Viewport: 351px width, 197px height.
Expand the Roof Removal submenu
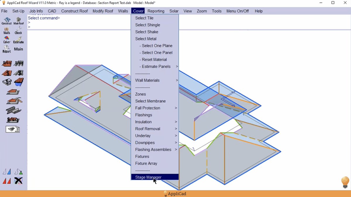[x=155, y=129]
